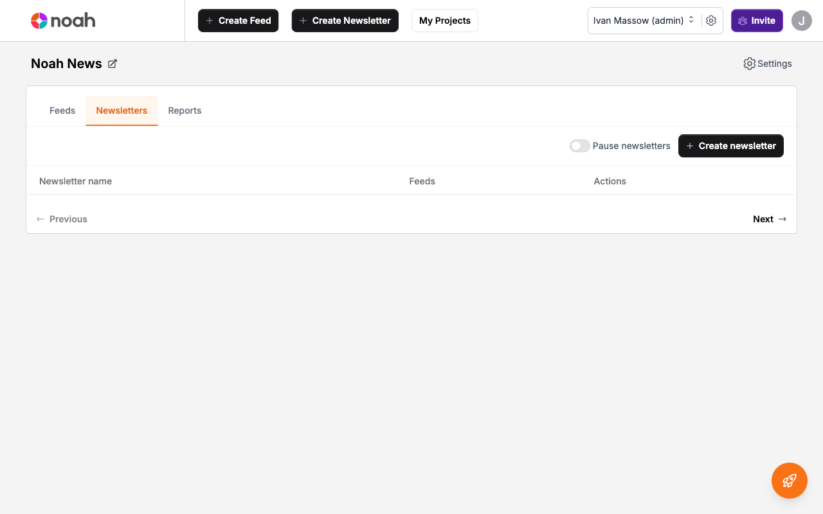This screenshot has height=514, width=823.
Task: Open the gear icon beside the admin dropdown
Action: pyautogui.click(x=711, y=21)
